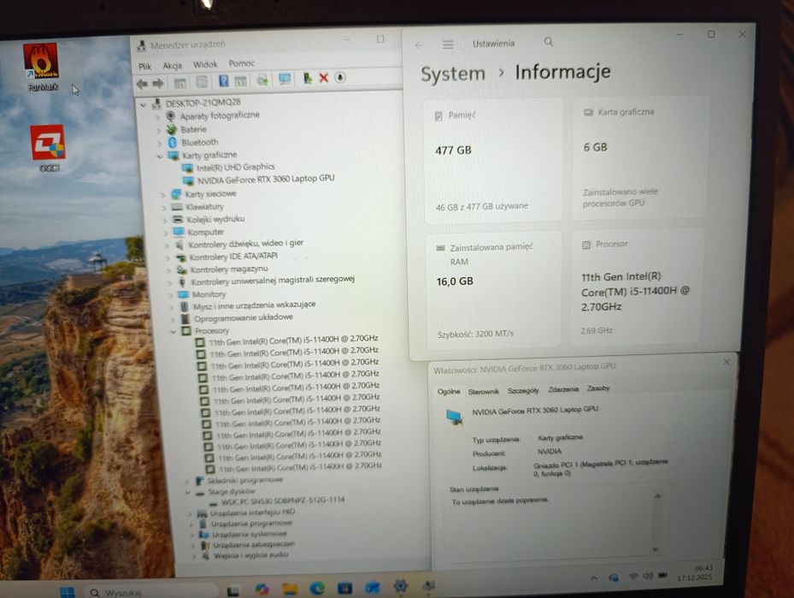
Task: Switch to the Zdarzenia tab
Action: tap(562, 389)
